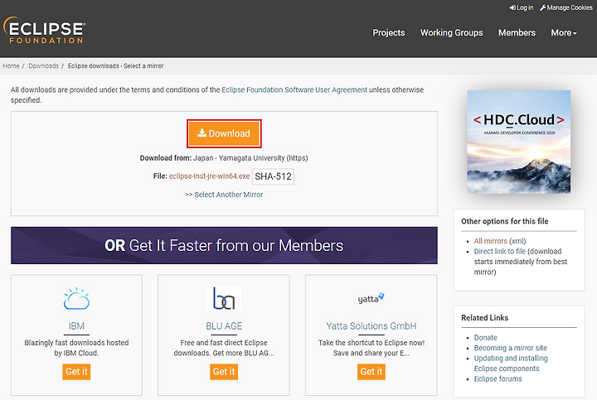Click Select Another Mirror link
Image resolution: width=597 pixels, height=400 pixels.
point(224,195)
